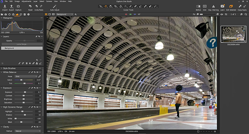Switch to the Metadata info tool tab
The image size is (249, 134).
(x=28, y=15)
